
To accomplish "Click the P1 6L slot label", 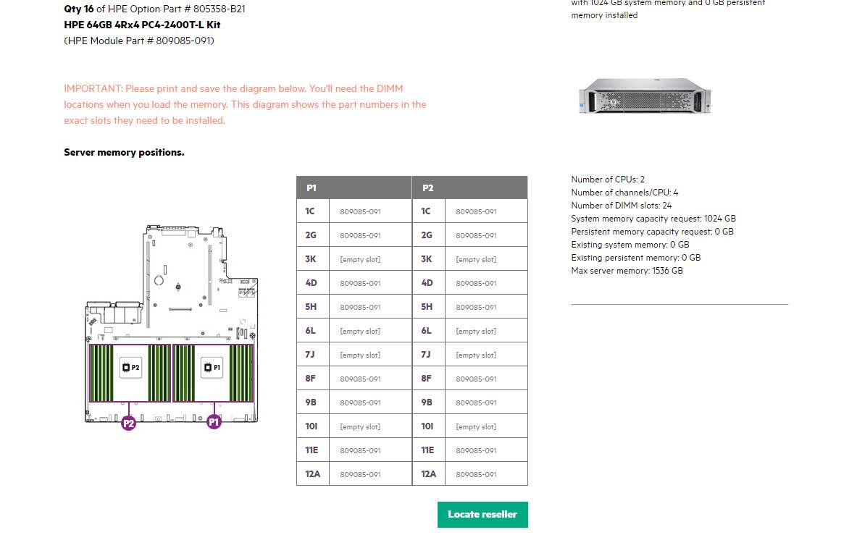I will pyautogui.click(x=311, y=331).
